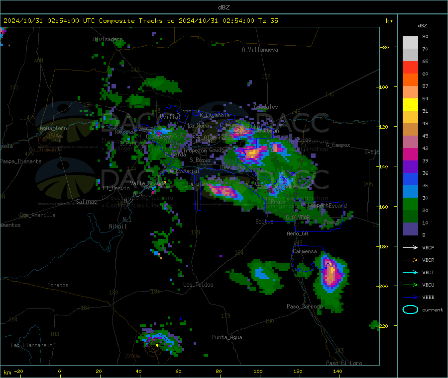
Task: Click the 'Salinas' map label
Action: point(86,202)
